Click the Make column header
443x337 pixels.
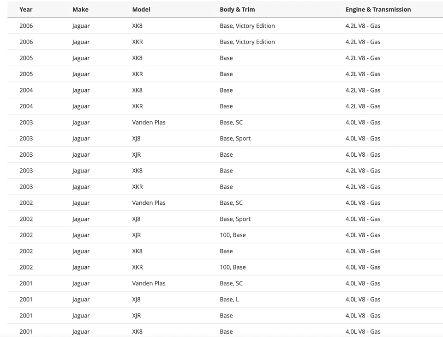[x=80, y=9]
